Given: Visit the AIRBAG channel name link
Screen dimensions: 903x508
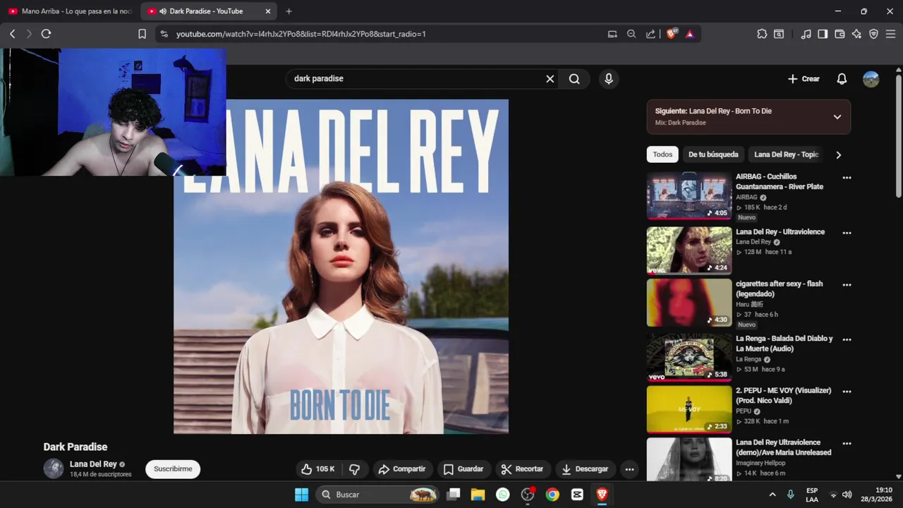Looking at the screenshot, I should pos(746,198).
